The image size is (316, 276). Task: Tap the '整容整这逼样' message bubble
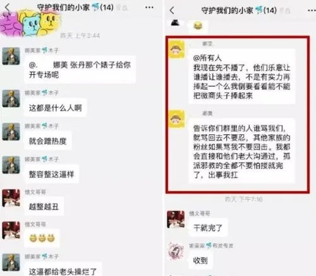(52, 174)
